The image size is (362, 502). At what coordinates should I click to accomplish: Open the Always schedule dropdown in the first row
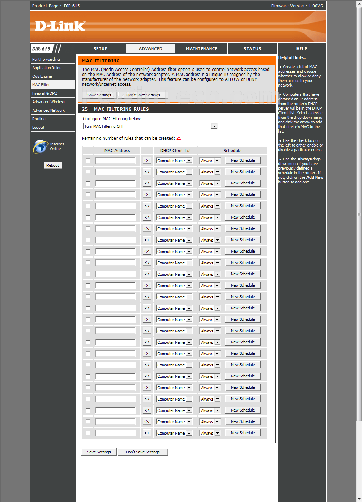[210, 161]
